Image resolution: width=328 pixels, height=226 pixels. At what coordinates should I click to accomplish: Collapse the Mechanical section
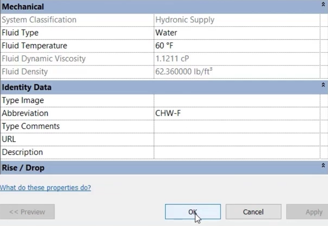(x=323, y=4)
